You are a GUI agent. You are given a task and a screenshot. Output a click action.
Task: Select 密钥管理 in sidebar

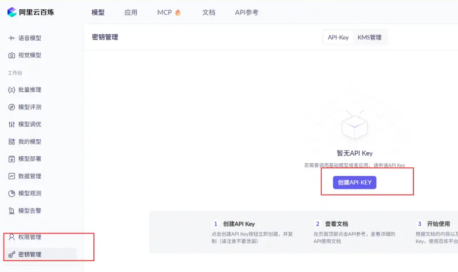click(x=29, y=254)
